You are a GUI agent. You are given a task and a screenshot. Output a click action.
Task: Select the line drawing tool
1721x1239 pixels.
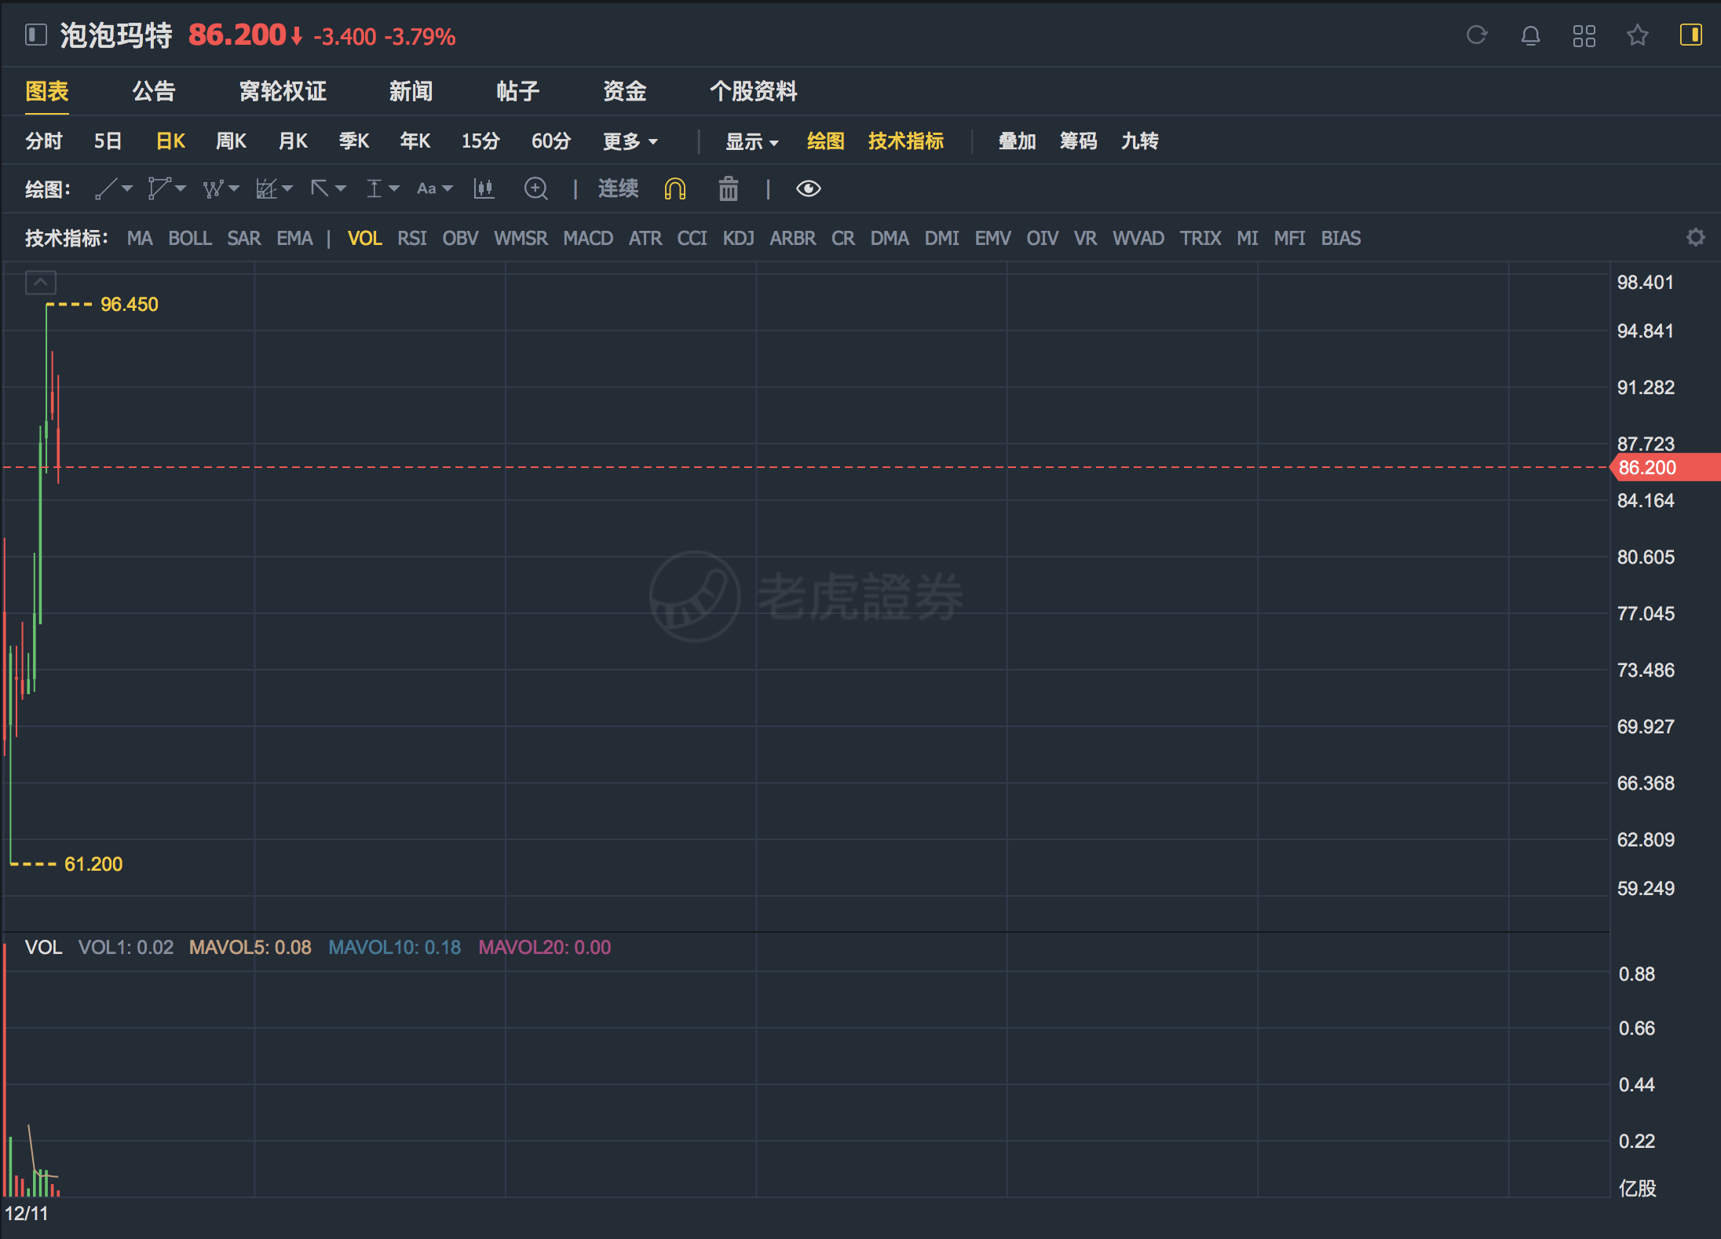106,188
